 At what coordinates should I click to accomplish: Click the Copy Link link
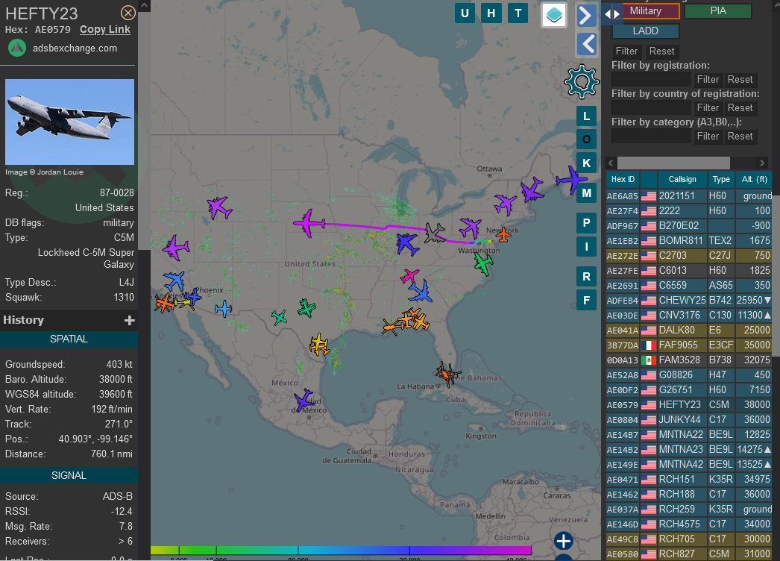pos(105,29)
